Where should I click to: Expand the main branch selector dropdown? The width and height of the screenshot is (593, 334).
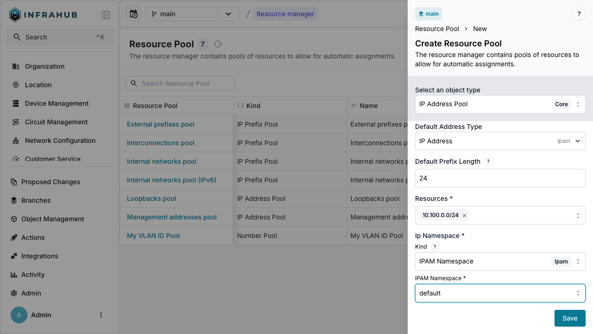(x=228, y=14)
